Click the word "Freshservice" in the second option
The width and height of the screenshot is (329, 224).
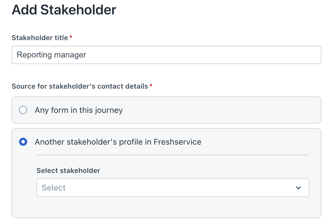pos(177,142)
